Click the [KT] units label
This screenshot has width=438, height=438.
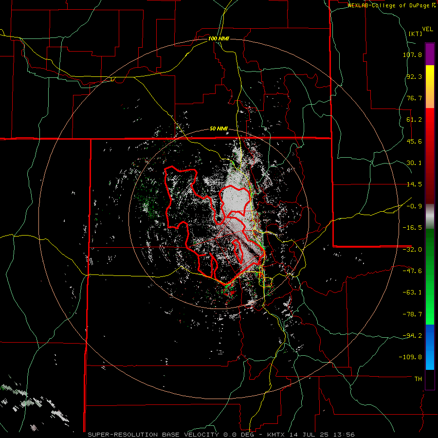click(x=416, y=34)
